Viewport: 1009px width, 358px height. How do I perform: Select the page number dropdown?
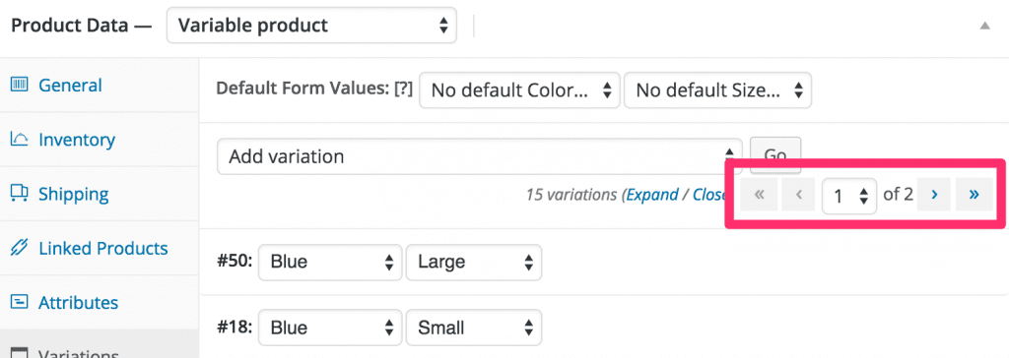(x=849, y=196)
